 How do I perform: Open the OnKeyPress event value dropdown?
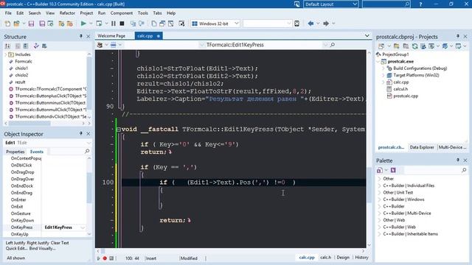click(x=83, y=227)
